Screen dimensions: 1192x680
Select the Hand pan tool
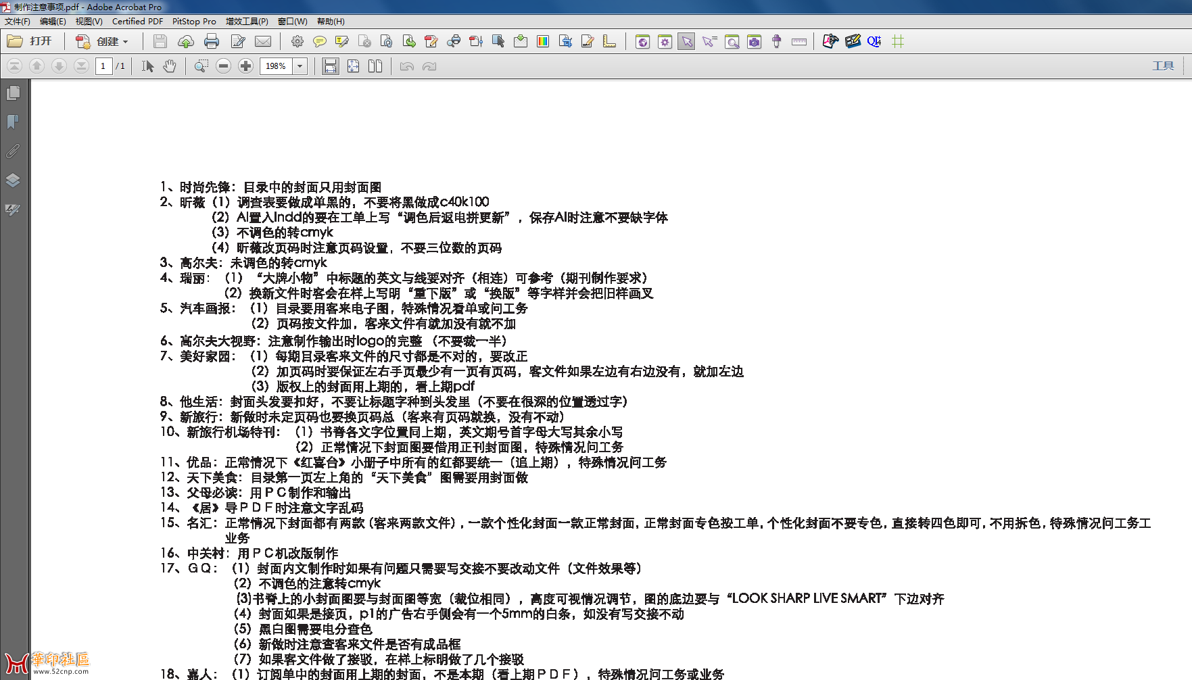170,66
